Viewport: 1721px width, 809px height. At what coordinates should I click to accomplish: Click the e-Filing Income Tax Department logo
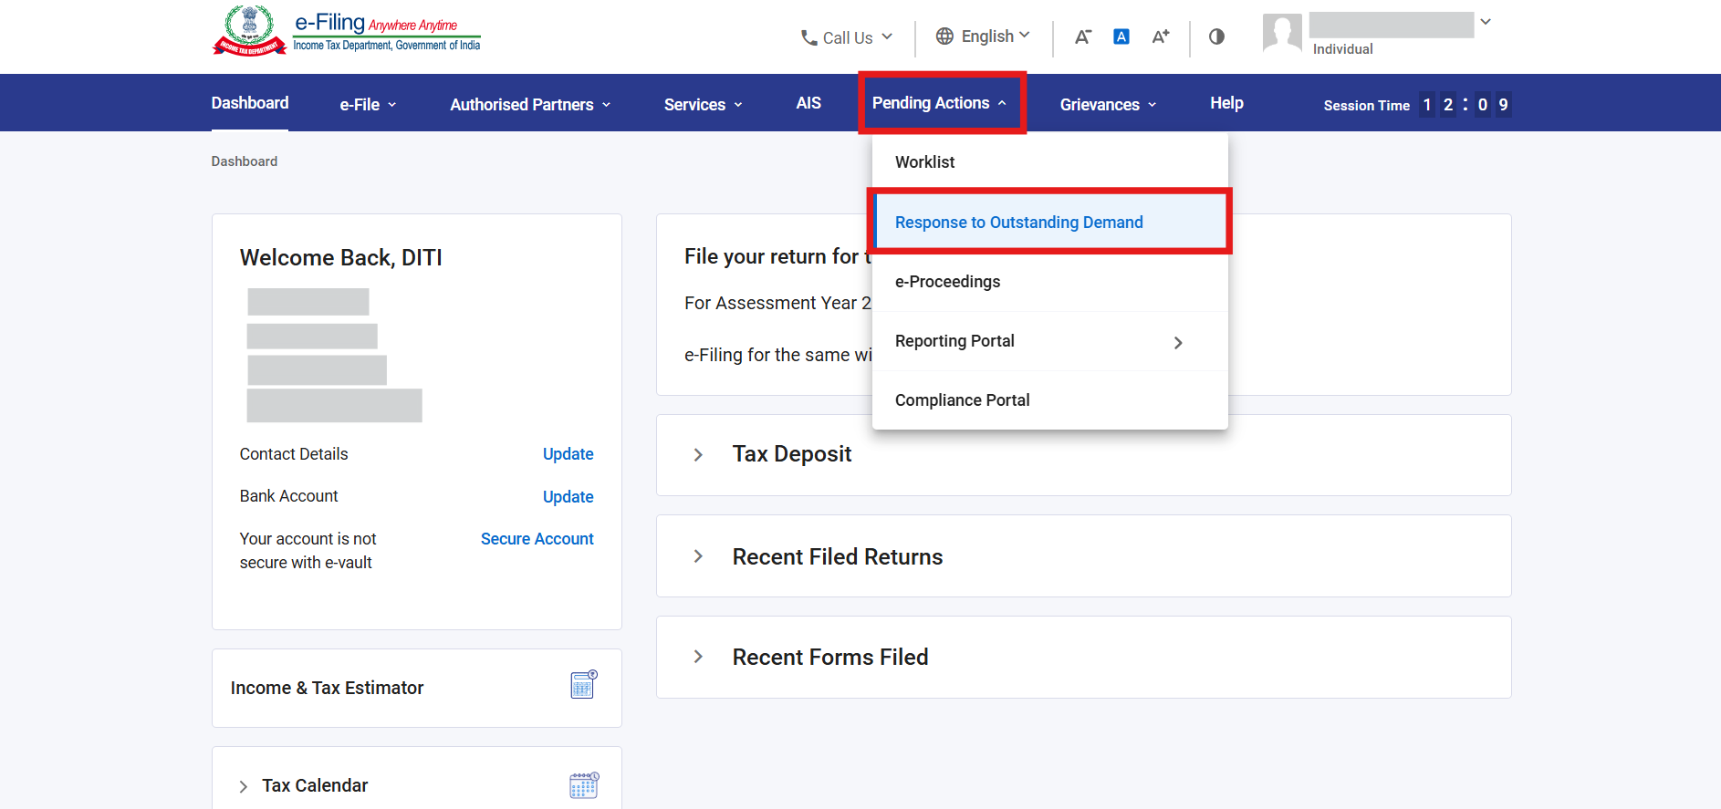tap(347, 32)
